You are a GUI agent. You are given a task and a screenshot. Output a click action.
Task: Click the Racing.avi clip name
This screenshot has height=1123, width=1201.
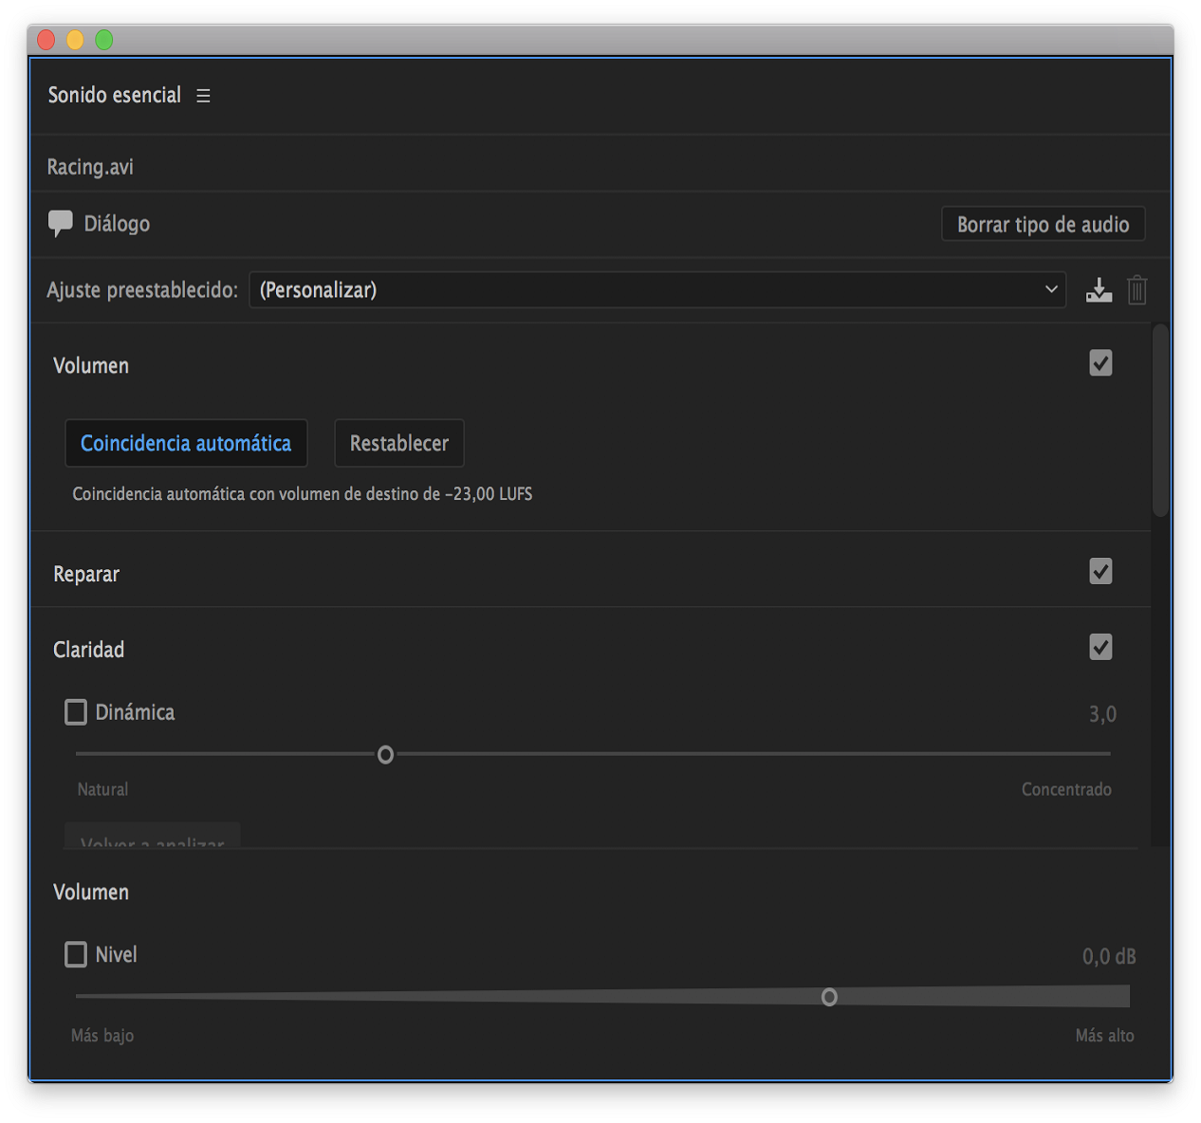coord(90,167)
